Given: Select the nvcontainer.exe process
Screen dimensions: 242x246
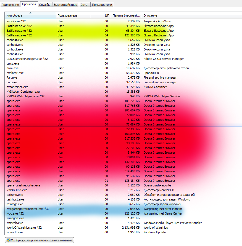Looking at the screenshot, I should [123, 87].
